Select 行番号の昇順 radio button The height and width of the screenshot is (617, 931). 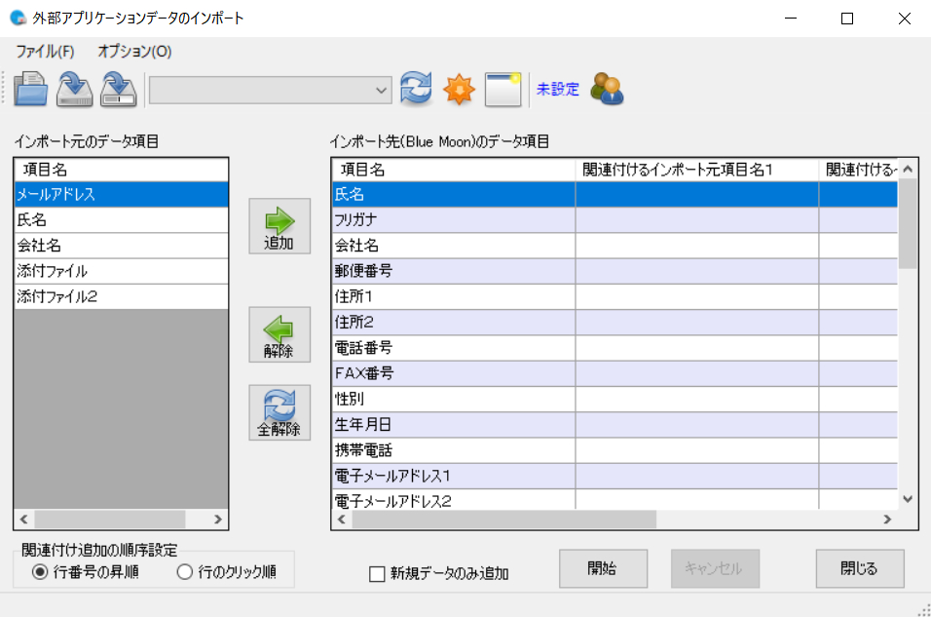tap(40, 572)
